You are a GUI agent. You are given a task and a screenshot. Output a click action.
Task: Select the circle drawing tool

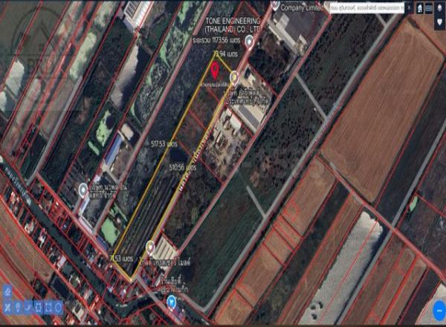tap(58, 306)
